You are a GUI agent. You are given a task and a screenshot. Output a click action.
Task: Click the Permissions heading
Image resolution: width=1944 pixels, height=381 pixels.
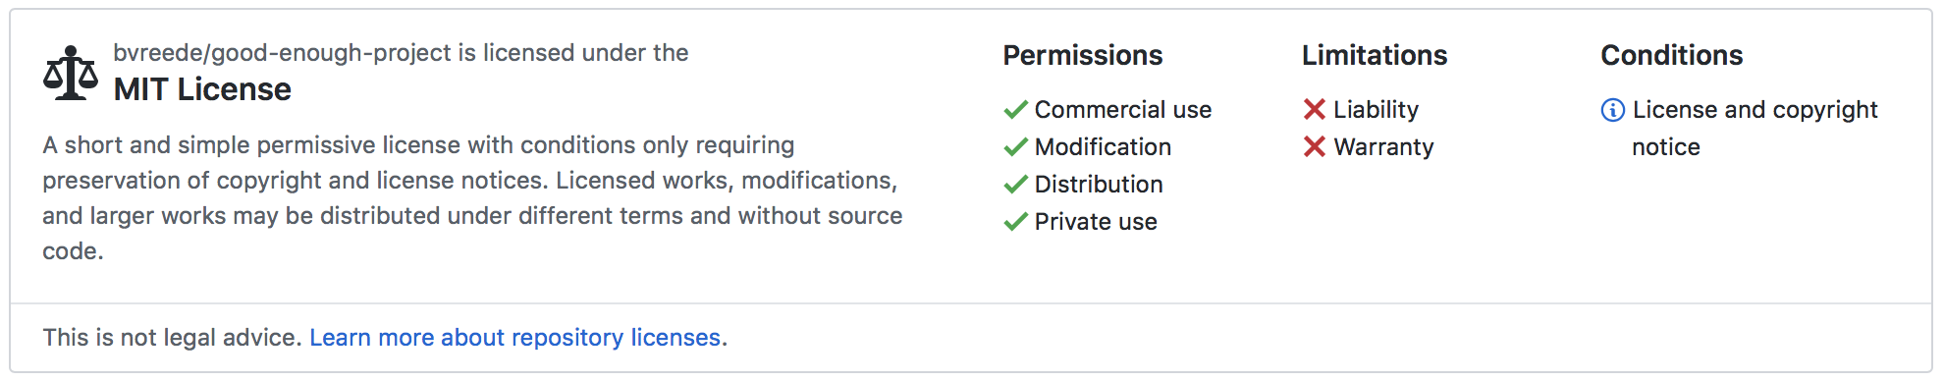point(1083,55)
